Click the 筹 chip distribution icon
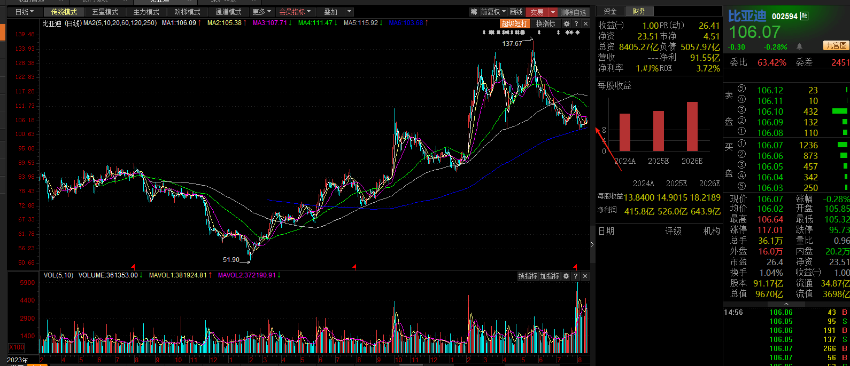850x366 pixels. pyautogui.click(x=474, y=12)
